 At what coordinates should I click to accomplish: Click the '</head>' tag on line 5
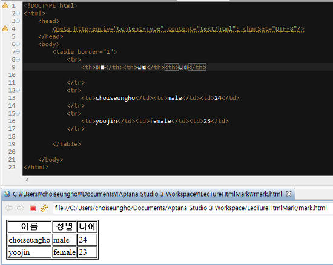point(50,36)
